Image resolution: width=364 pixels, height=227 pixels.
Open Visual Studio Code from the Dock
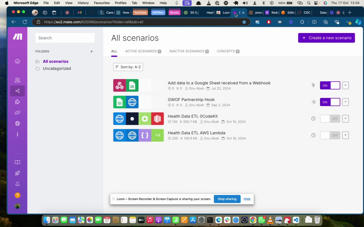click(x=296, y=220)
